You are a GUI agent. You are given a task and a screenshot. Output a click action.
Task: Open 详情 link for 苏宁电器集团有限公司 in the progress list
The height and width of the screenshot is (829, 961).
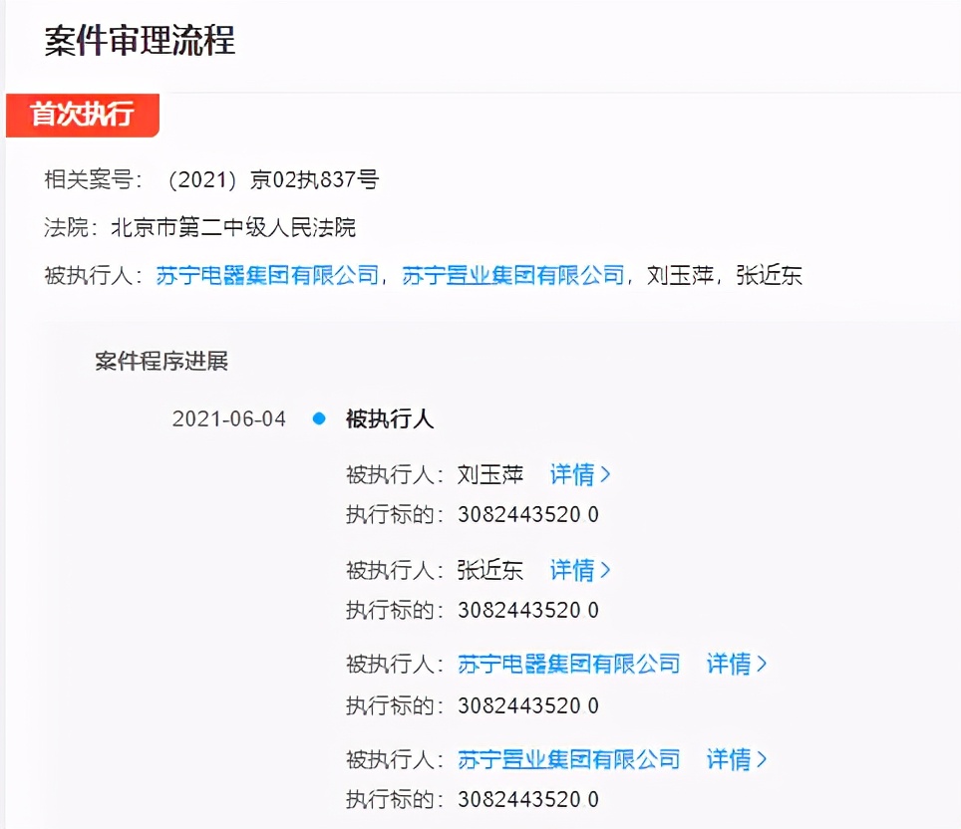tap(736, 664)
